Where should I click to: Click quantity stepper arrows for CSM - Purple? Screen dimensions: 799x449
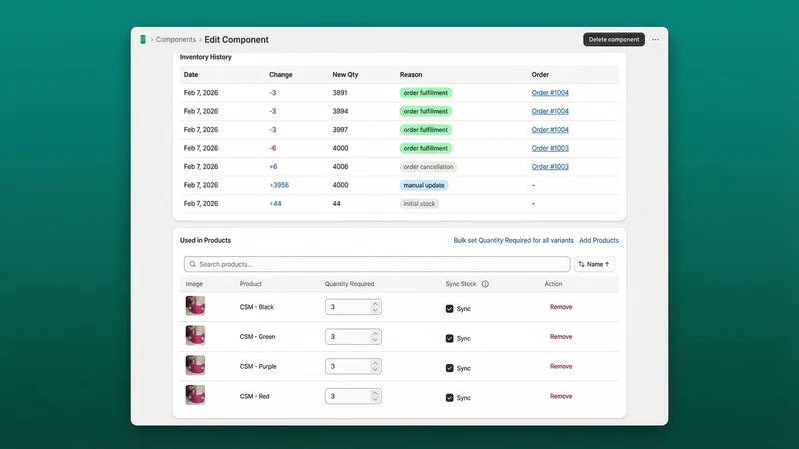[375, 366]
